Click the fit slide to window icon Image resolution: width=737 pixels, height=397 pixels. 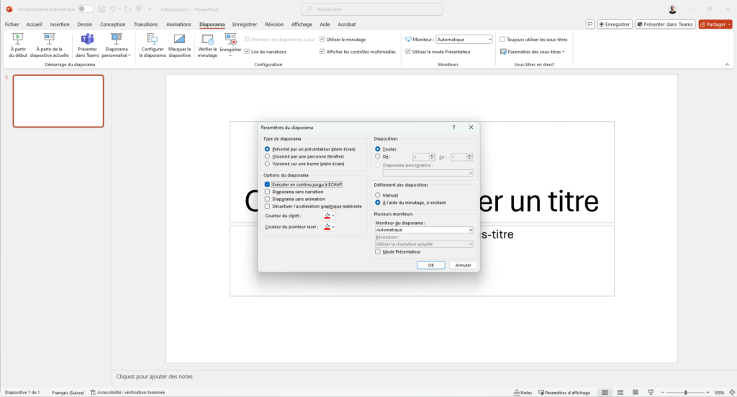(731, 392)
